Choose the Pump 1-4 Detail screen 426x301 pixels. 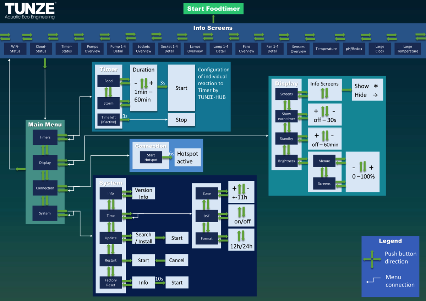point(118,49)
